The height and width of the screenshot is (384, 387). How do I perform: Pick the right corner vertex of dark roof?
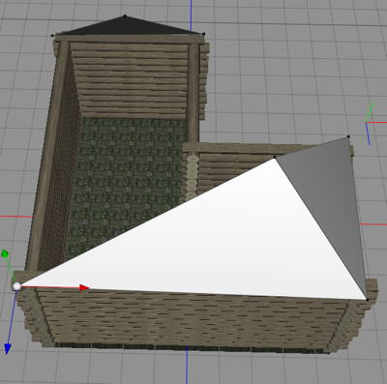(x=203, y=34)
